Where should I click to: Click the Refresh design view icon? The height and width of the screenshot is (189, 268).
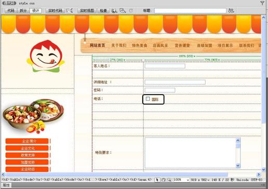coord(131,10)
